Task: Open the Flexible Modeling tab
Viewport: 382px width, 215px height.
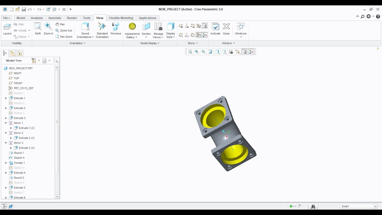Action: (121, 18)
